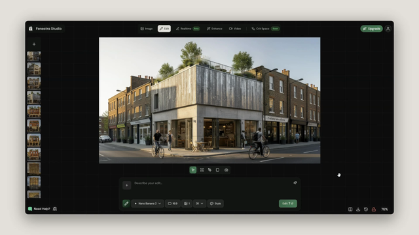419x235 pixels.
Task: Add an attachment with prompt plus button
Action: click(x=127, y=185)
